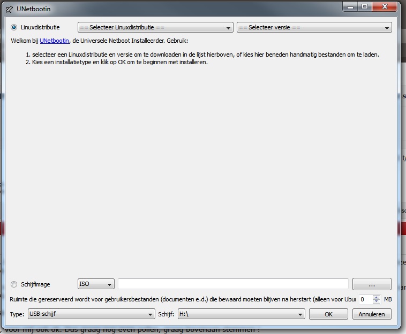Confirm with the OK button
Viewport: 406px width, 334px height.
tap(328, 314)
